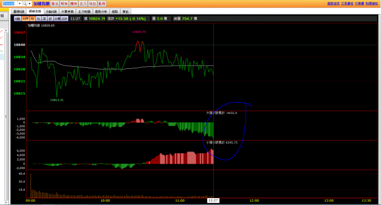Click the 分價 price-volume icon
The height and width of the screenshot is (205, 381).
pos(57,19)
